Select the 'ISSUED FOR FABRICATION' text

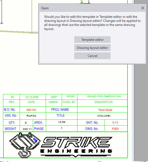pyautogui.click(x=104, y=96)
